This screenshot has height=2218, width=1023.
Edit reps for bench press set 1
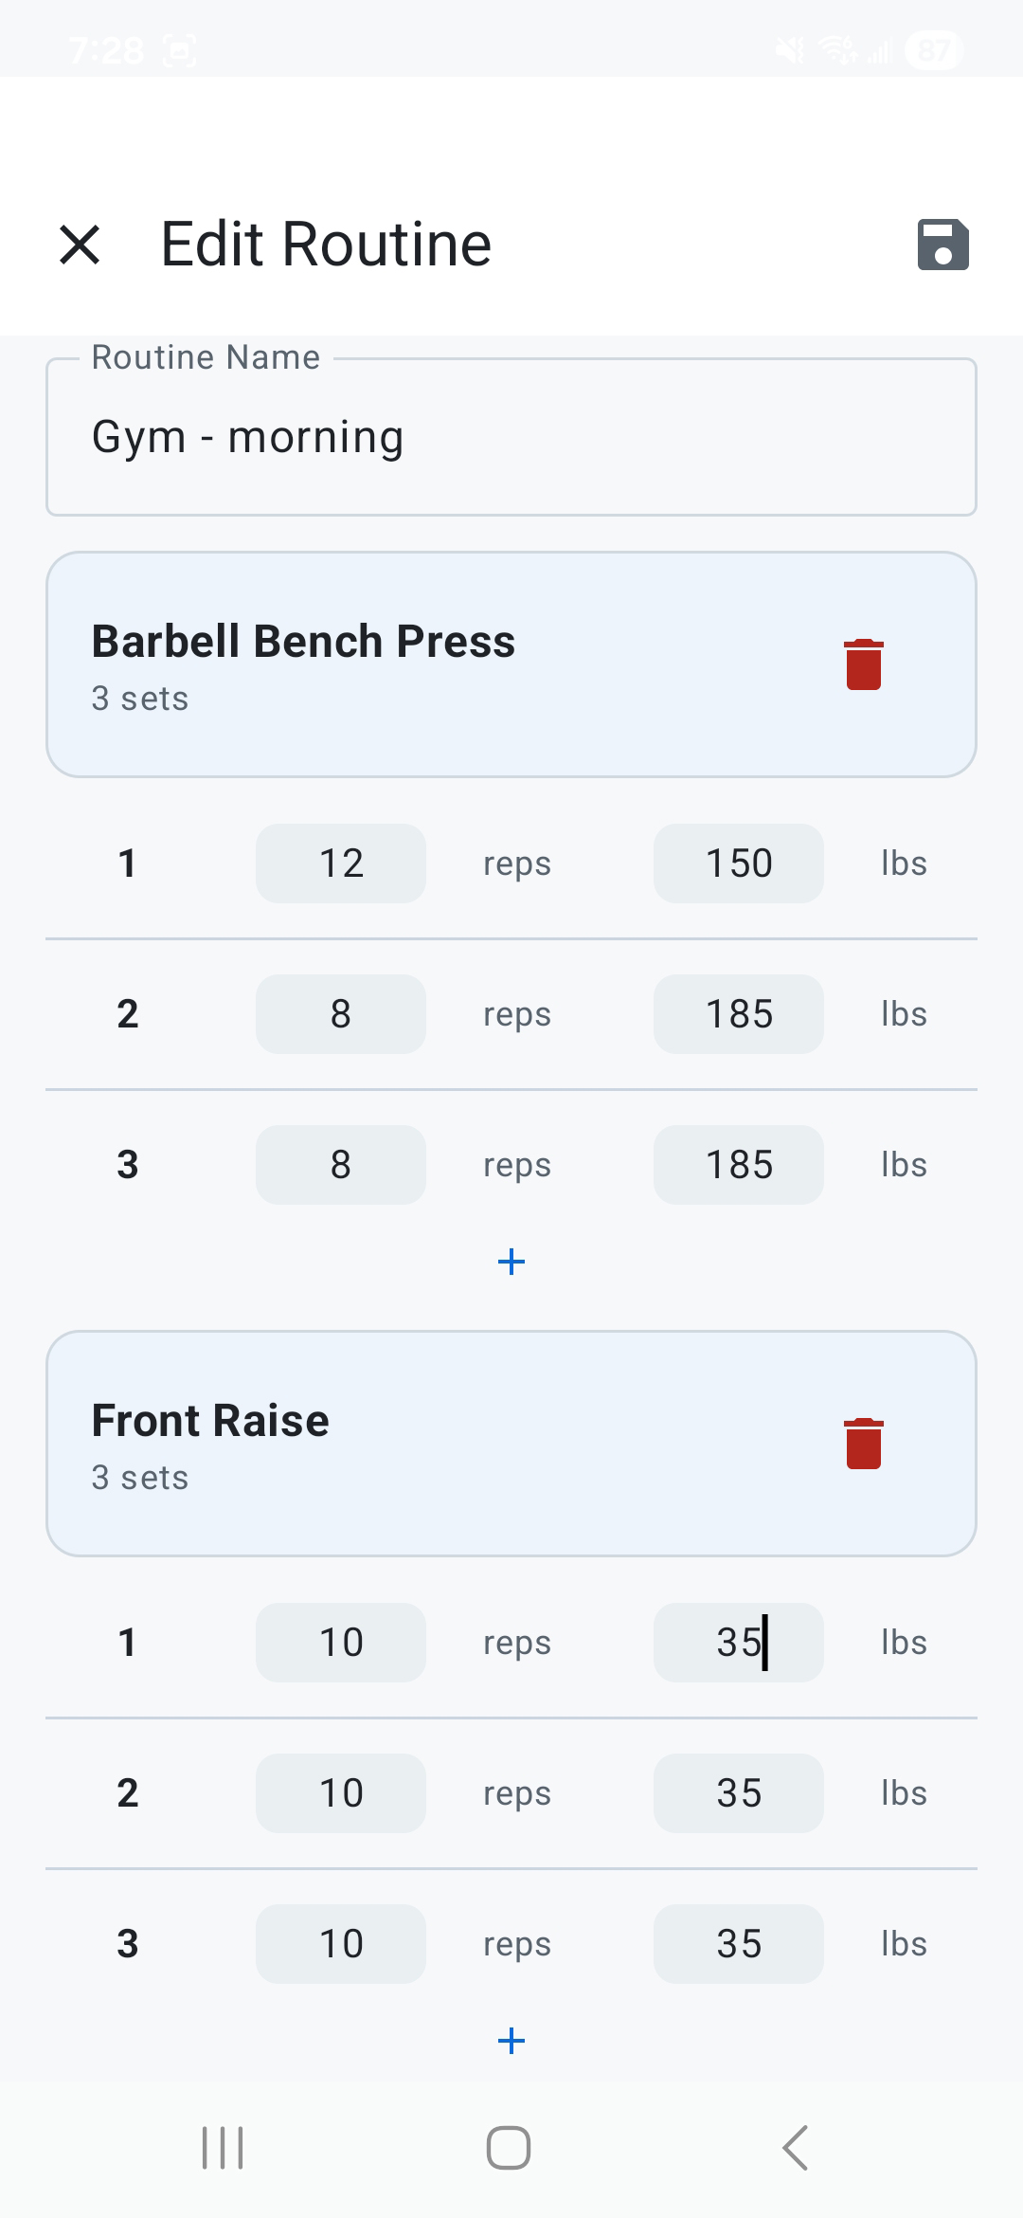(340, 863)
